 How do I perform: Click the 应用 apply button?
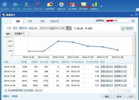(x=131, y=96)
